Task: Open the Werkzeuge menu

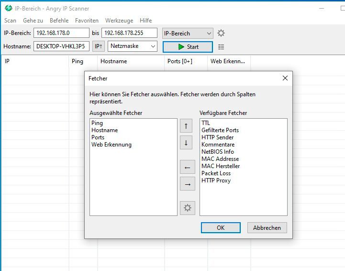Action: (x=119, y=21)
